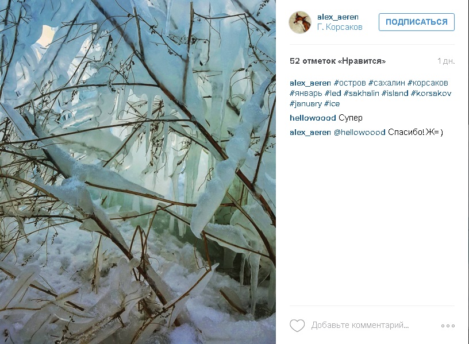
Task: Open the #корсаков hashtag
Action: coord(428,83)
